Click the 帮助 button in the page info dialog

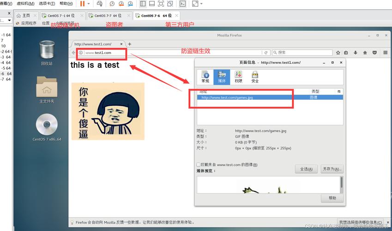[x=332, y=198]
